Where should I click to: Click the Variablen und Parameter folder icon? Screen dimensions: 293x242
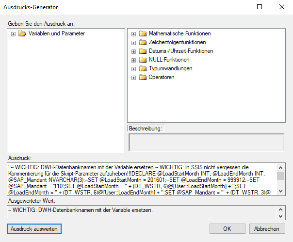point(22,34)
